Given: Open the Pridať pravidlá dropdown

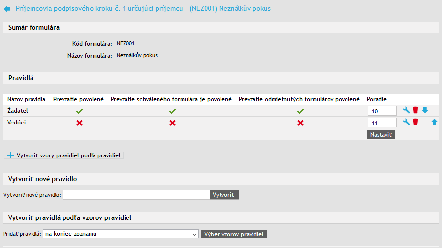Looking at the screenshot, I should (x=121, y=234).
